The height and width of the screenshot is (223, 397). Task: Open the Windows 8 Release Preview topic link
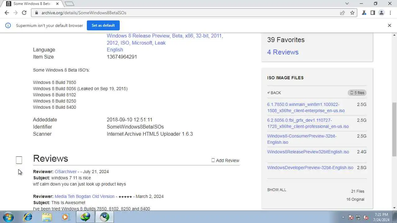(x=138, y=36)
